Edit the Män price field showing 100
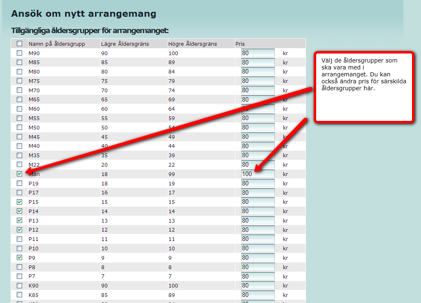The image size is (421, 303). (x=258, y=174)
